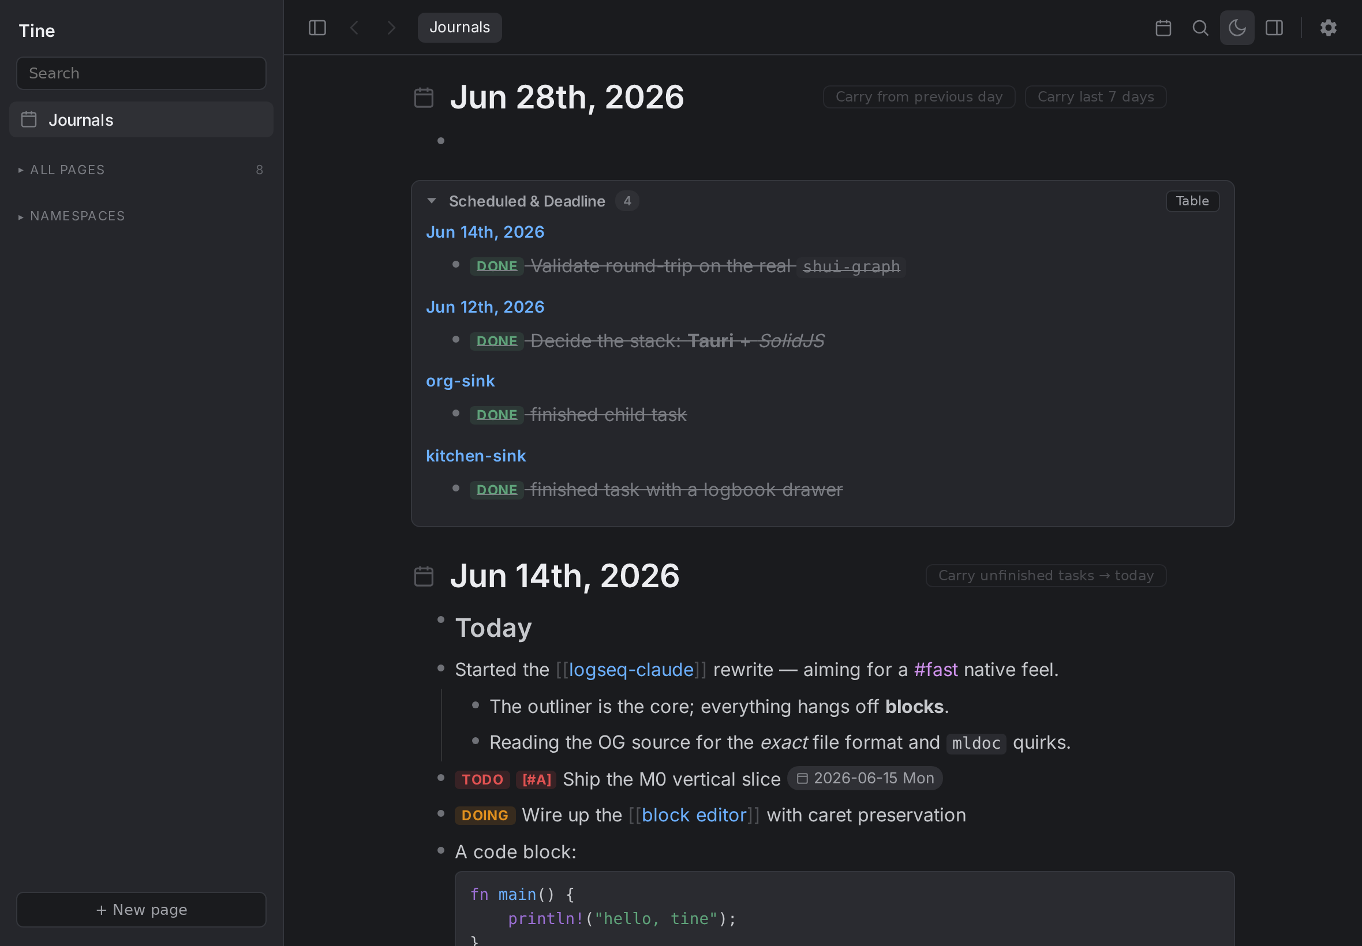Image resolution: width=1362 pixels, height=946 pixels.
Task: Click the Jun 14th, 2026 journal title
Action: pos(564,576)
